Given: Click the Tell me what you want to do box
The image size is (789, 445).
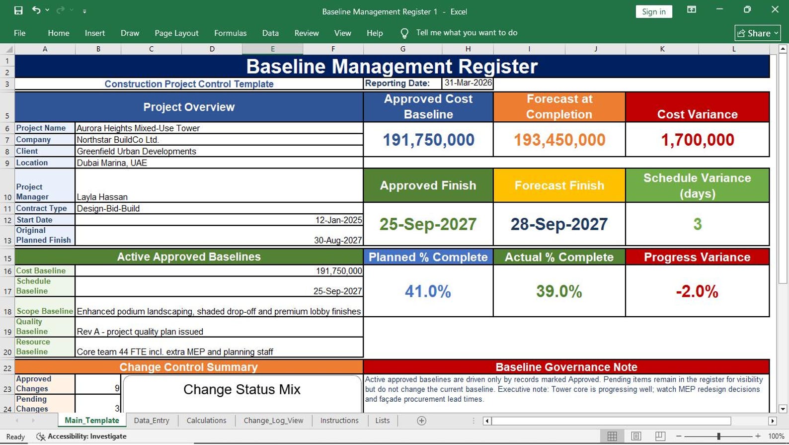Looking at the screenshot, I should click(467, 33).
